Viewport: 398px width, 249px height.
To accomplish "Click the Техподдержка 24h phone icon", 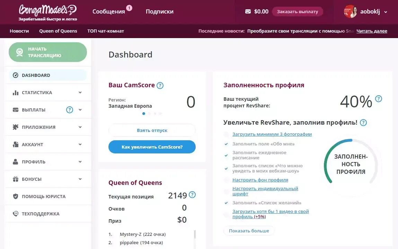I will 16,214.
